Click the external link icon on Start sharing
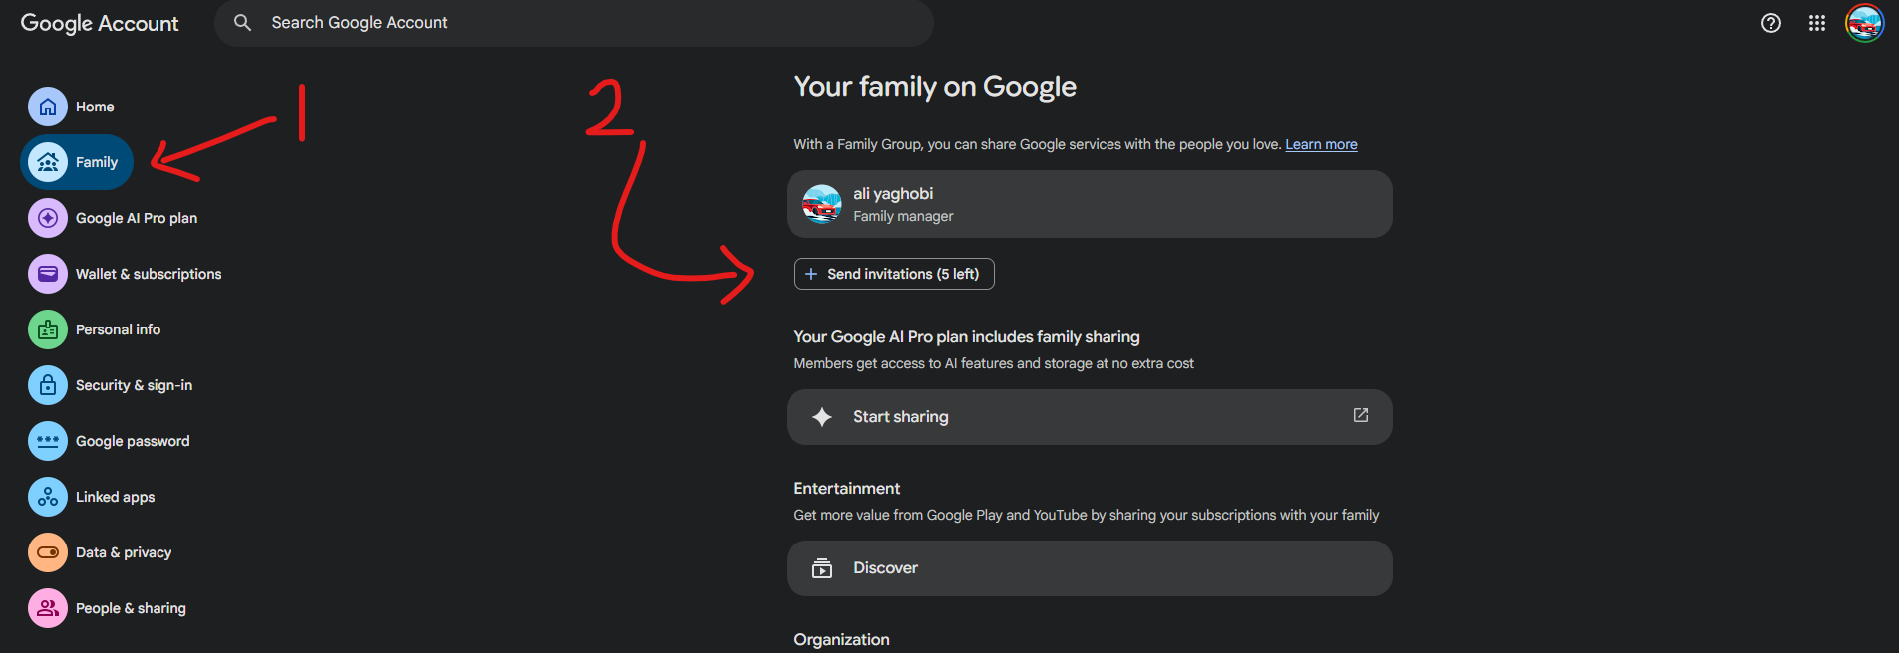 1361,415
